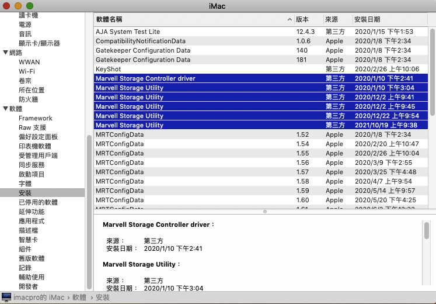Select 音訊 in the sidebar
The width and height of the screenshot is (436, 304).
[x=25, y=34]
